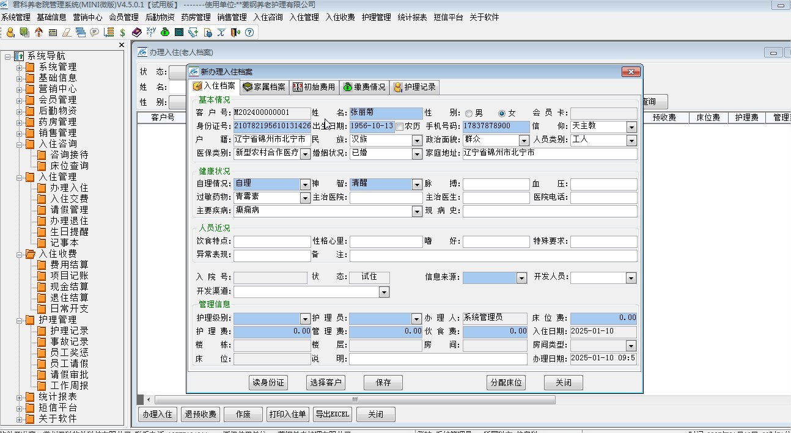Open the 护理级别 dropdown list
The height and width of the screenshot is (433, 791).
[x=305, y=319]
